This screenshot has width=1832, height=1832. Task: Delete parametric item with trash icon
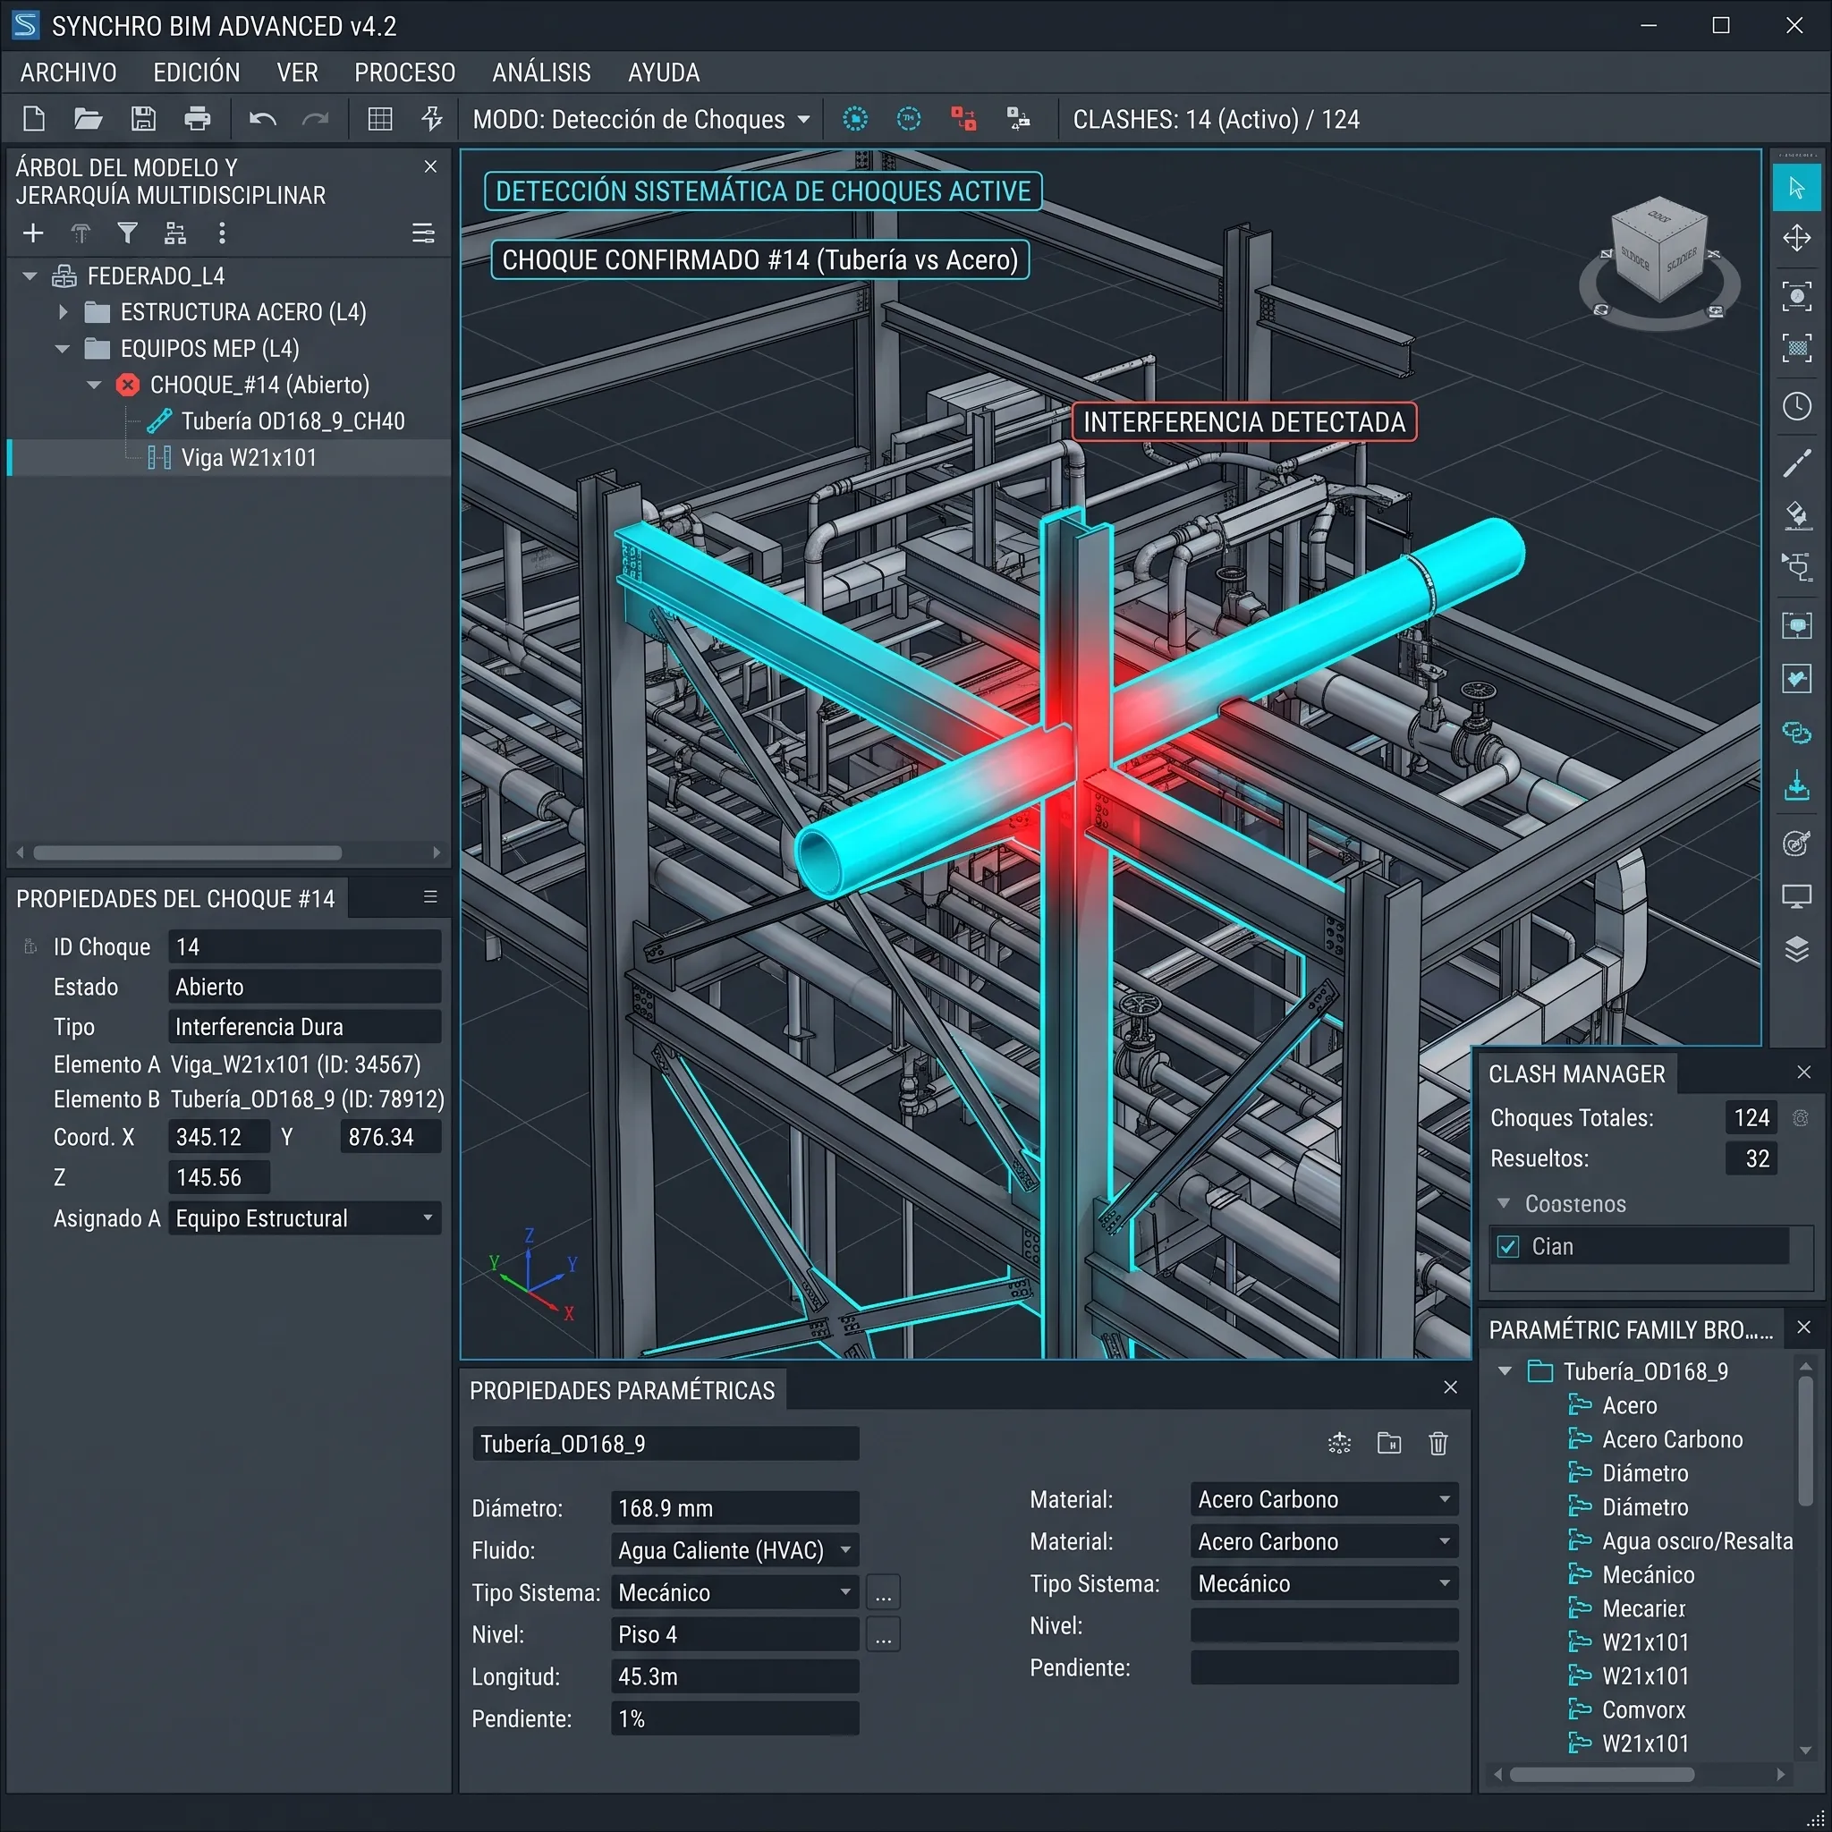pos(1438,1443)
